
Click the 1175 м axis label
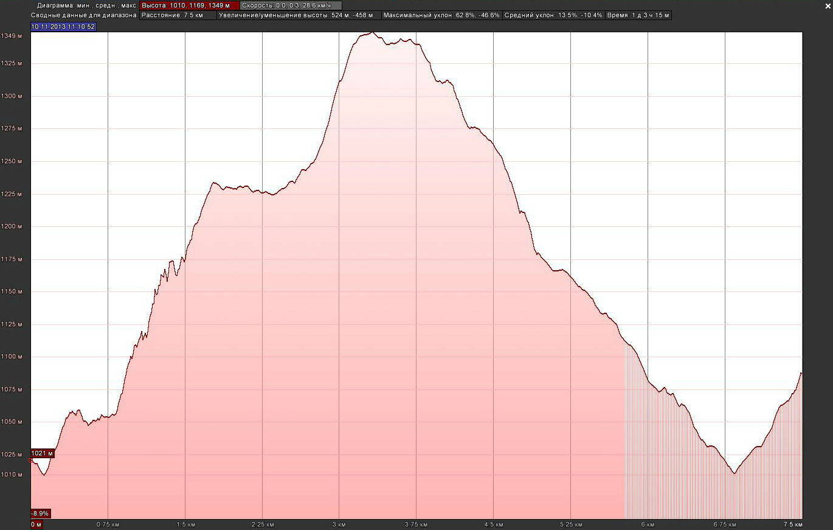12,260
